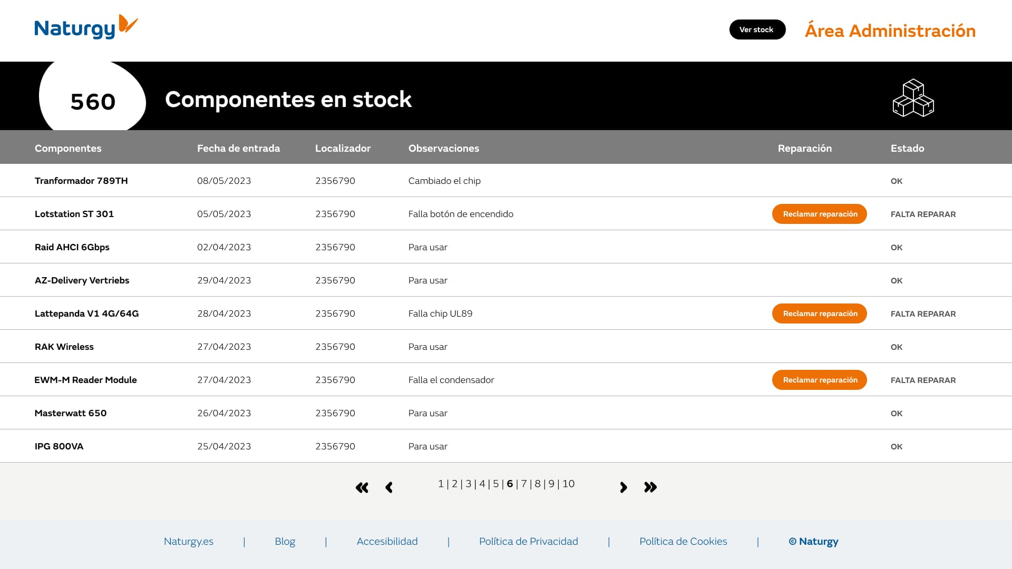Click the 560 stock count badge

tap(93, 96)
